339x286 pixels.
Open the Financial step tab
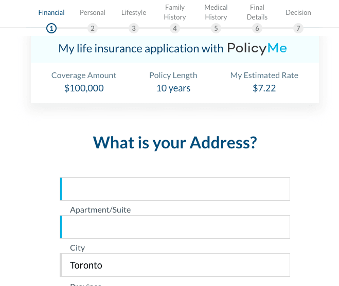pos(51,12)
